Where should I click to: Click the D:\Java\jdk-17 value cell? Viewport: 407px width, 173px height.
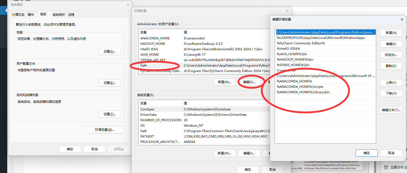pyautogui.click(x=195, y=55)
